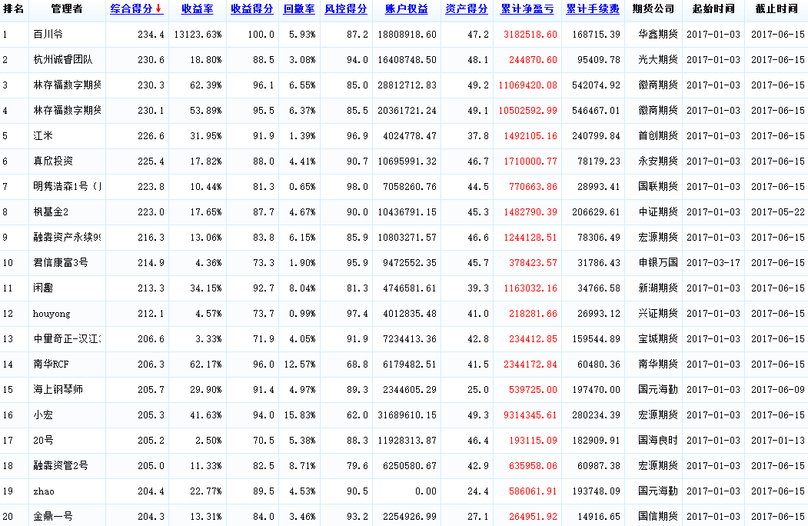Click the 申银万国 company cell

(x=658, y=262)
